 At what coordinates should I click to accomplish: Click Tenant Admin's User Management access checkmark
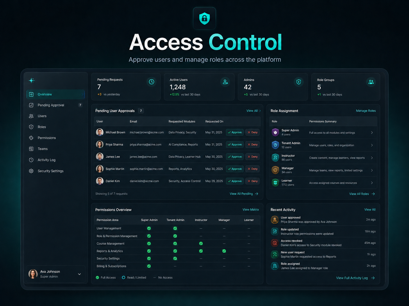[175, 228]
